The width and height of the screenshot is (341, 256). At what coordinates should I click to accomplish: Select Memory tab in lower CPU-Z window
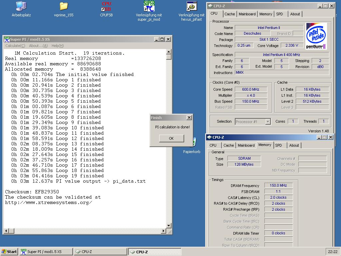click(265, 145)
